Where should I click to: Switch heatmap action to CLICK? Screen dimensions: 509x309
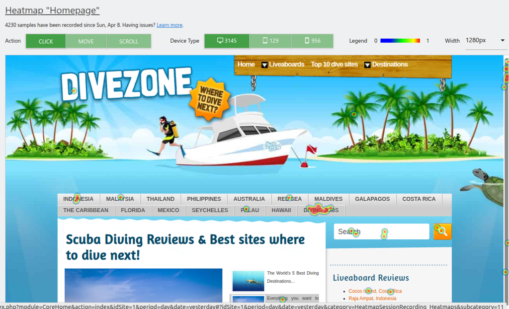(46, 41)
